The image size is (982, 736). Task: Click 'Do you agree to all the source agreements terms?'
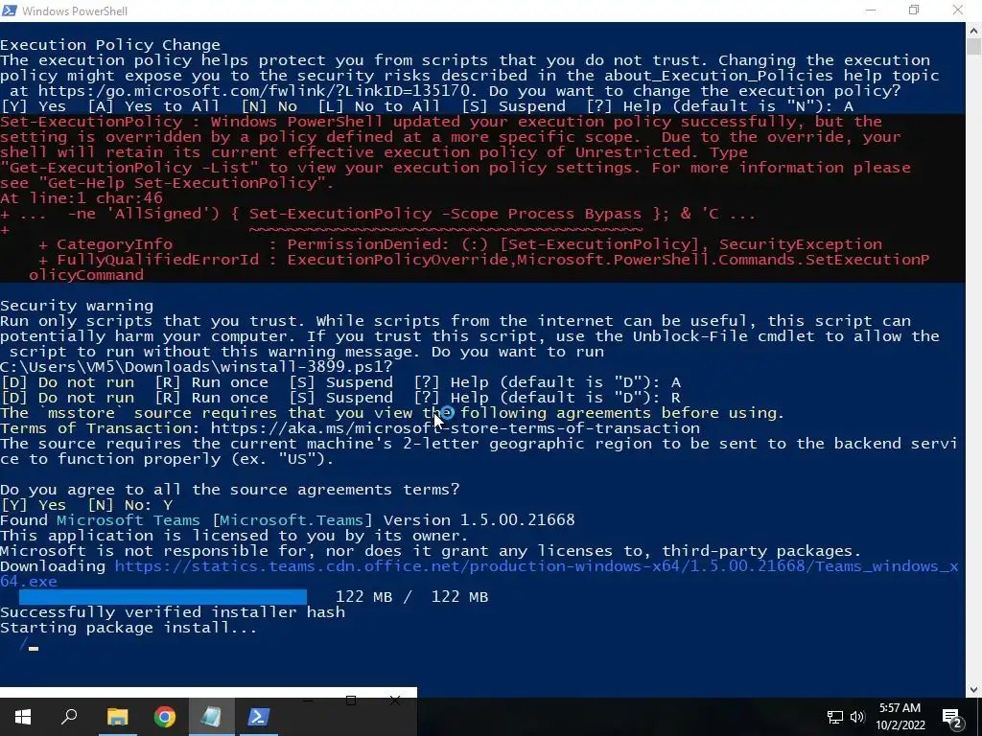click(230, 490)
